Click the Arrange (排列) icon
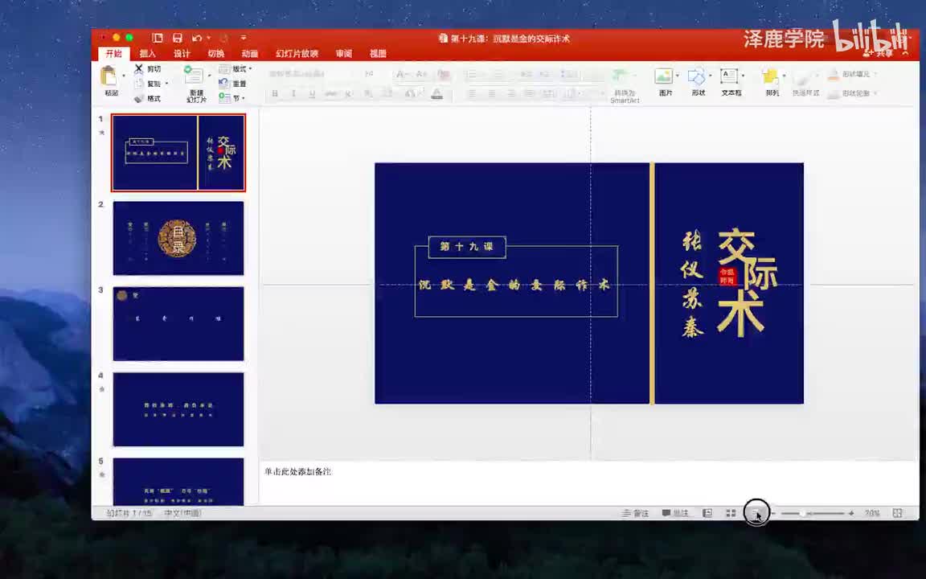The image size is (926, 579). pyautogui.click(x=770, y=77)
